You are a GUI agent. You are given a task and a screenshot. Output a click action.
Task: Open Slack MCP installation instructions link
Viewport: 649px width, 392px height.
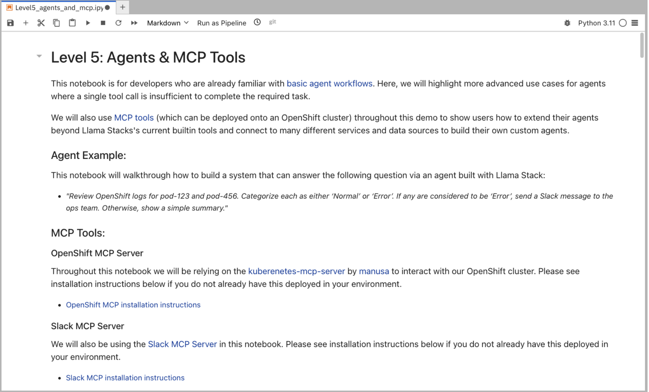(125, 378)
